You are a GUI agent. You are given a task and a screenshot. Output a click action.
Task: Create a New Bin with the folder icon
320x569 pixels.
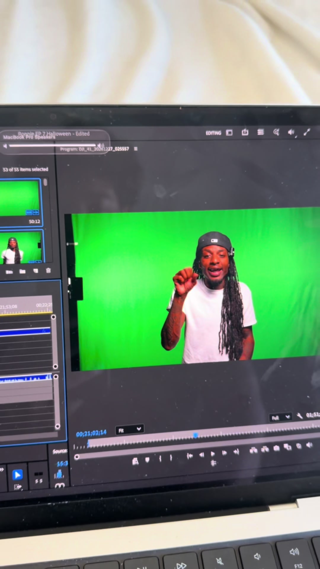[23, 271]
